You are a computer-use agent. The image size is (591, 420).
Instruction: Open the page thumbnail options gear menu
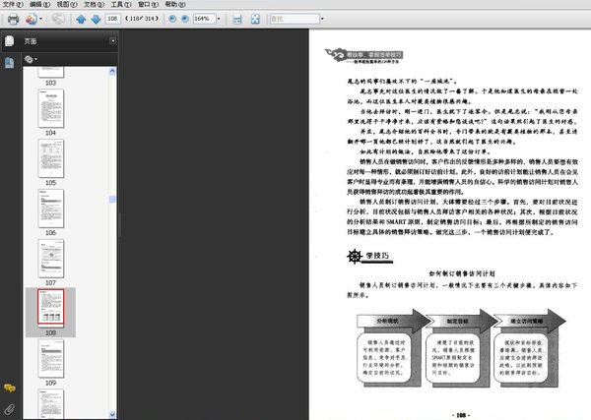[x=31, y=59]
